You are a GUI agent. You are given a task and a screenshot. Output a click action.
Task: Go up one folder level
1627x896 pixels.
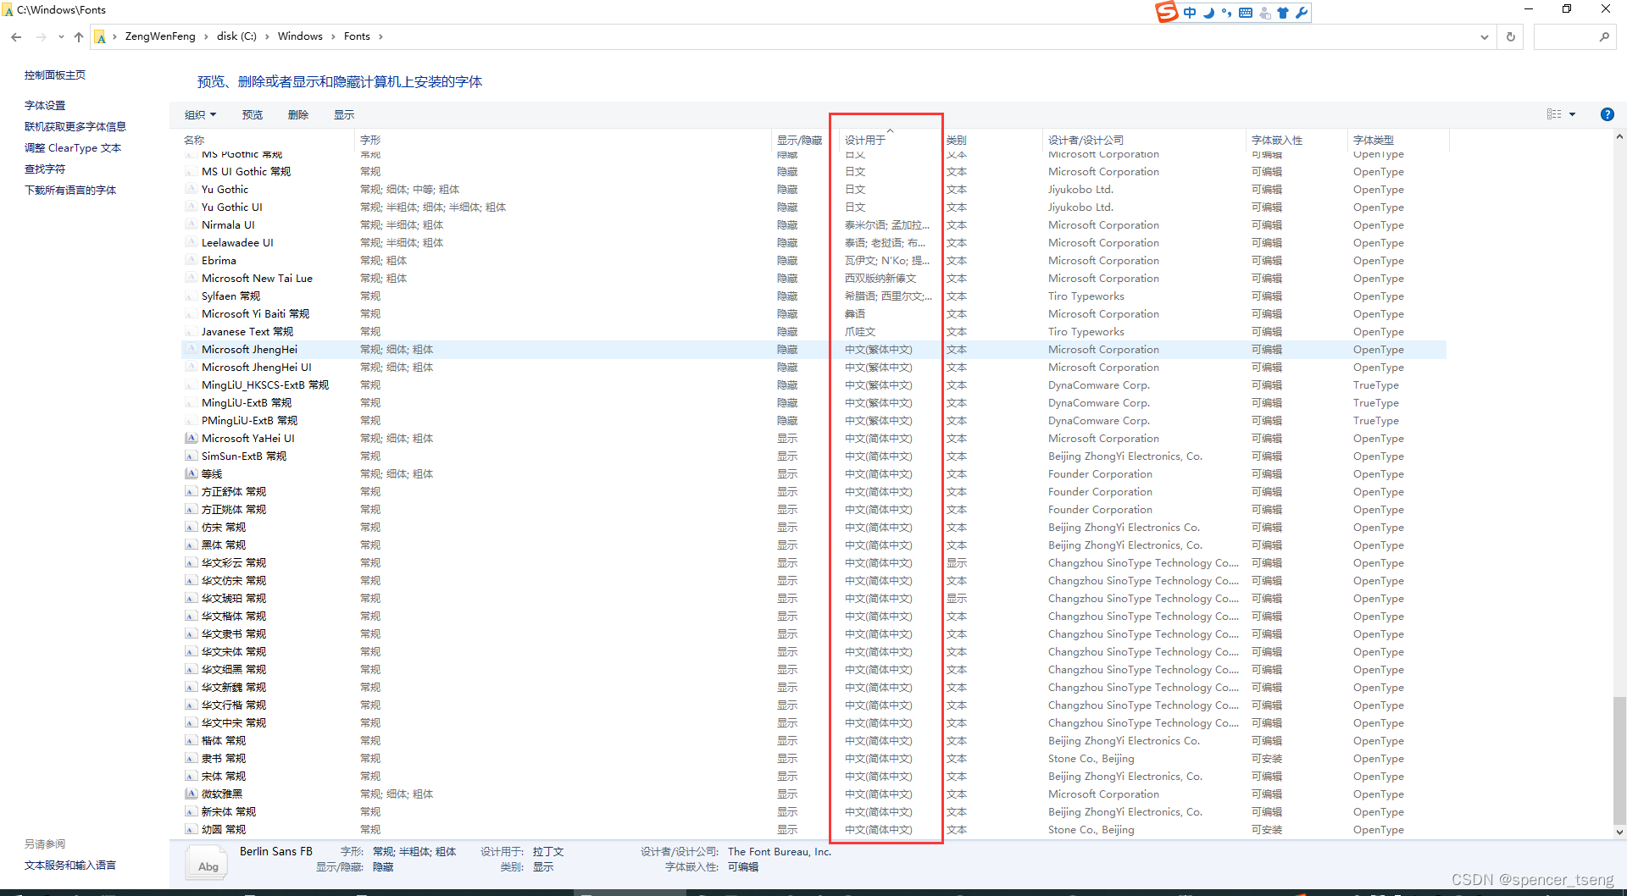point(79,36)
